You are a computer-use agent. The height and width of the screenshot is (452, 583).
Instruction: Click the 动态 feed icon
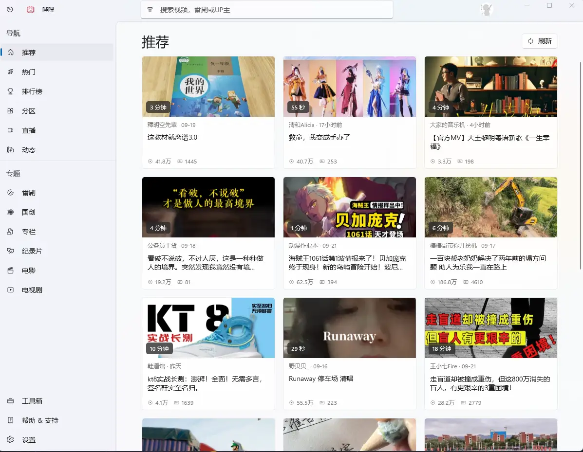point(10,150)
